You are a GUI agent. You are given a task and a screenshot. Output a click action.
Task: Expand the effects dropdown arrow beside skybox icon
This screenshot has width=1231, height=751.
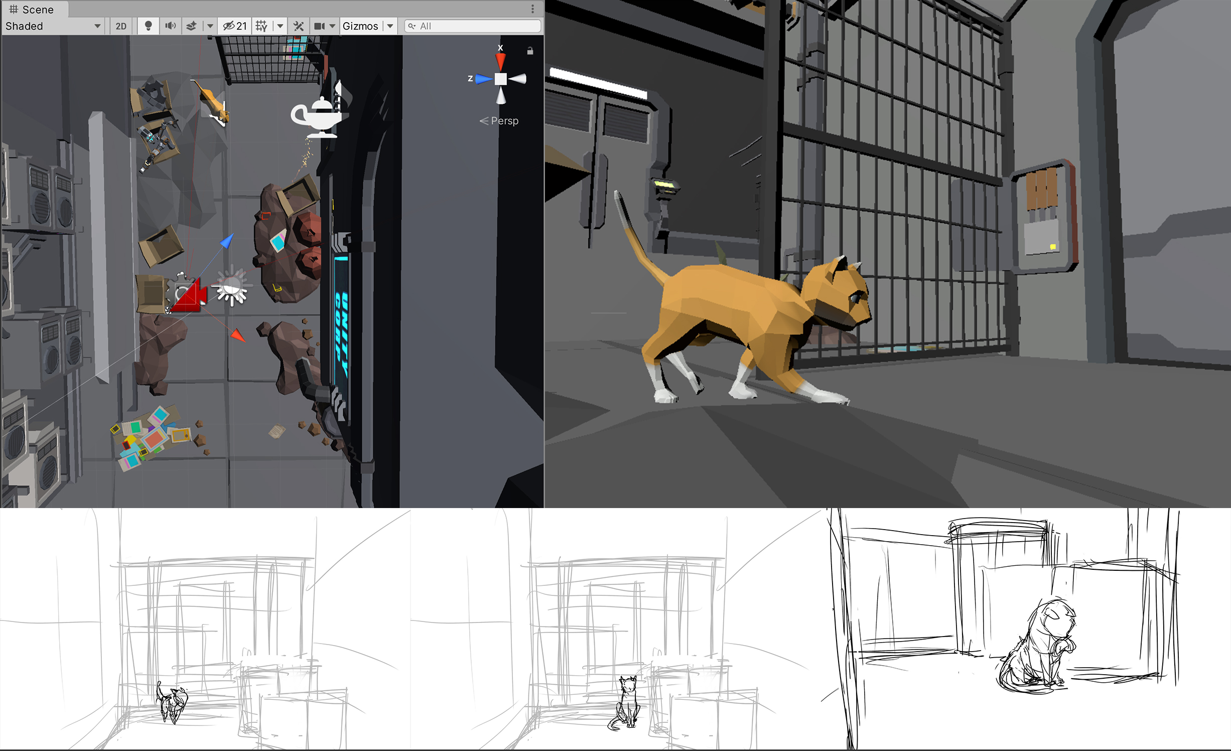(x=210, y=26)
